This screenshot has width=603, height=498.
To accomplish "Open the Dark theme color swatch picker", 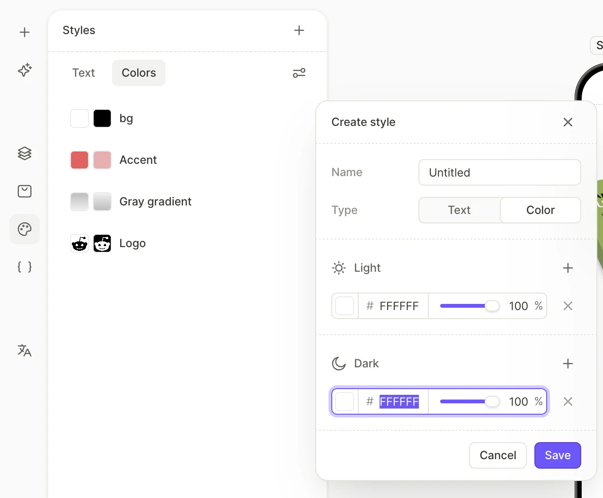I will [x=345, y=401].
